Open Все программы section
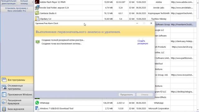199x112 pixels. pos(17,80)
